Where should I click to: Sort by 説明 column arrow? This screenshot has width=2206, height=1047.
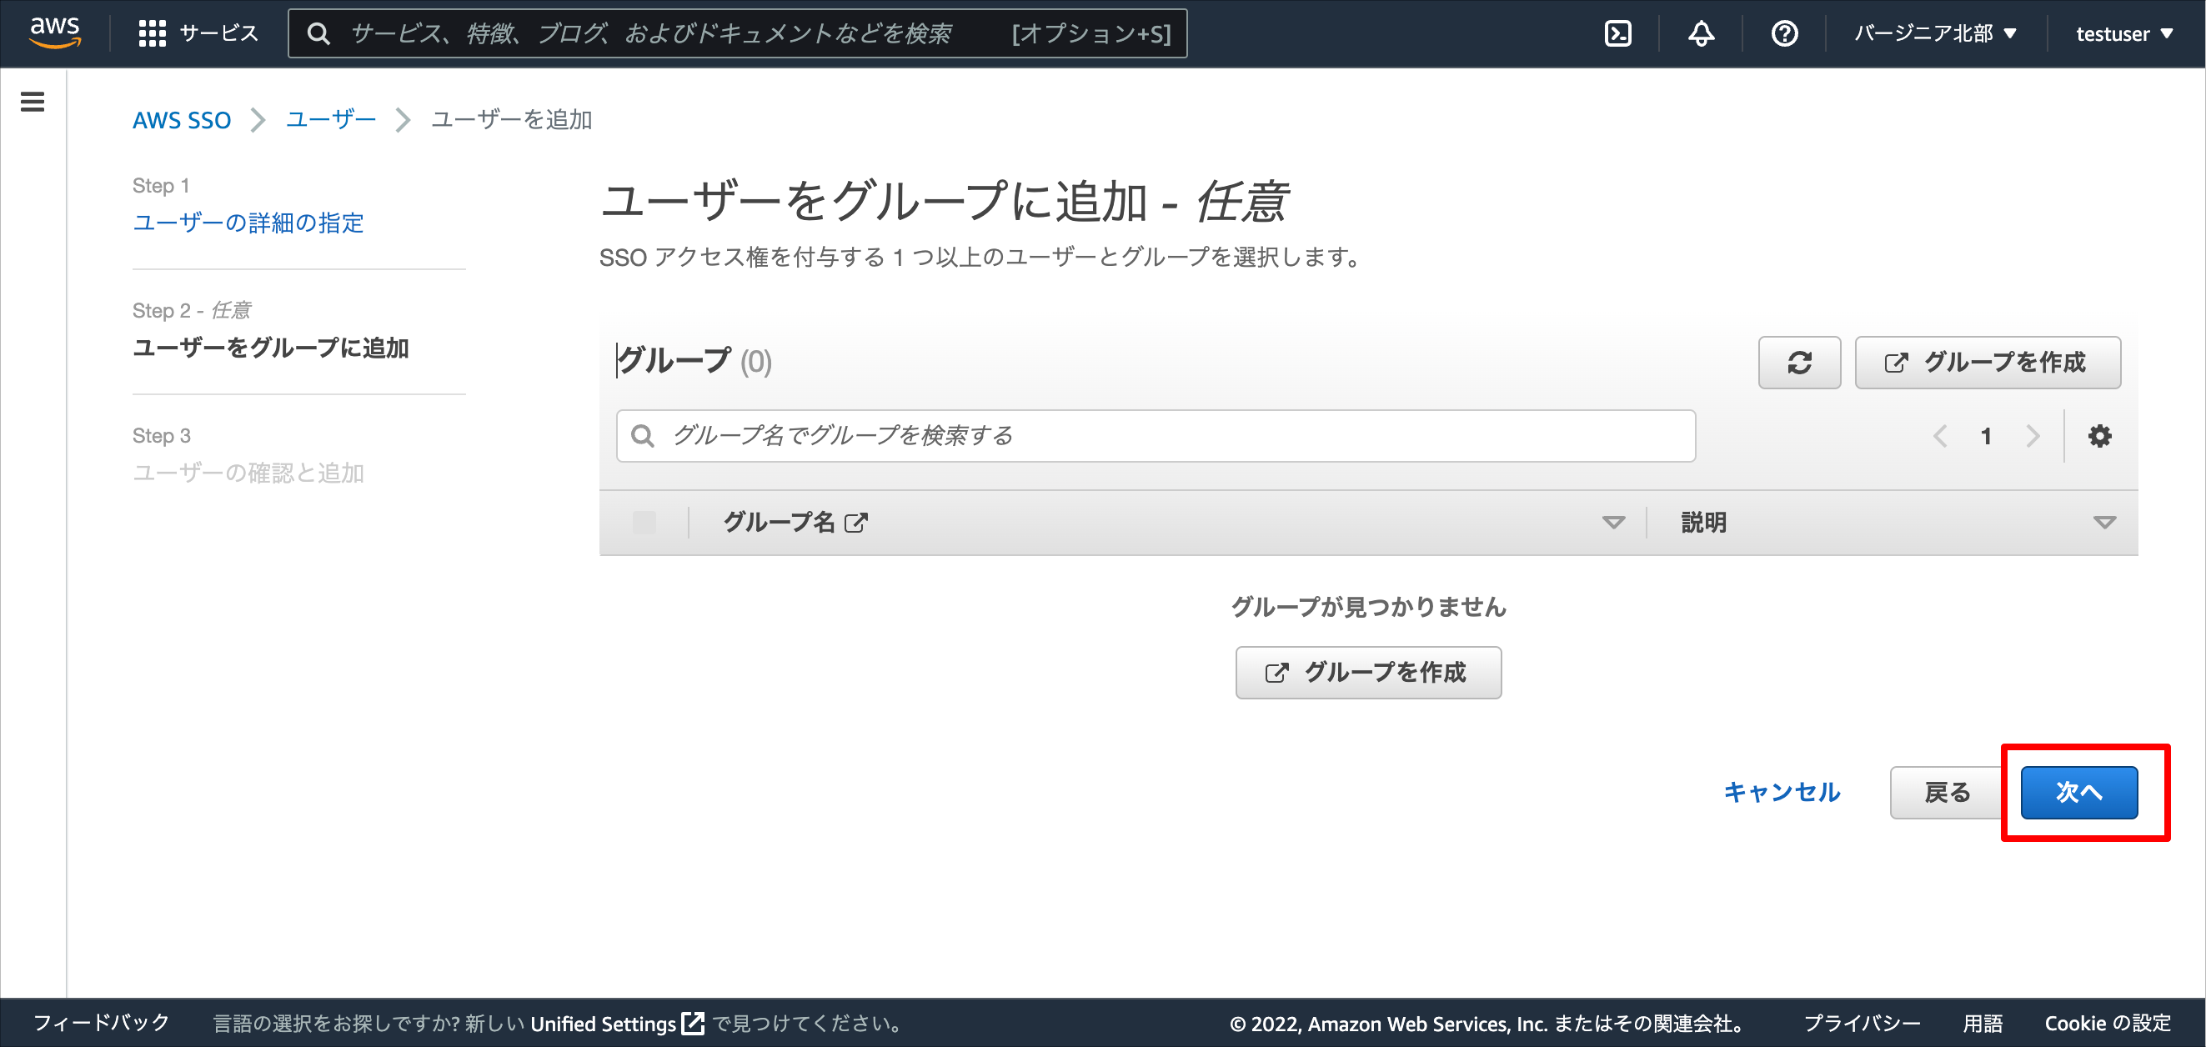2104,522
